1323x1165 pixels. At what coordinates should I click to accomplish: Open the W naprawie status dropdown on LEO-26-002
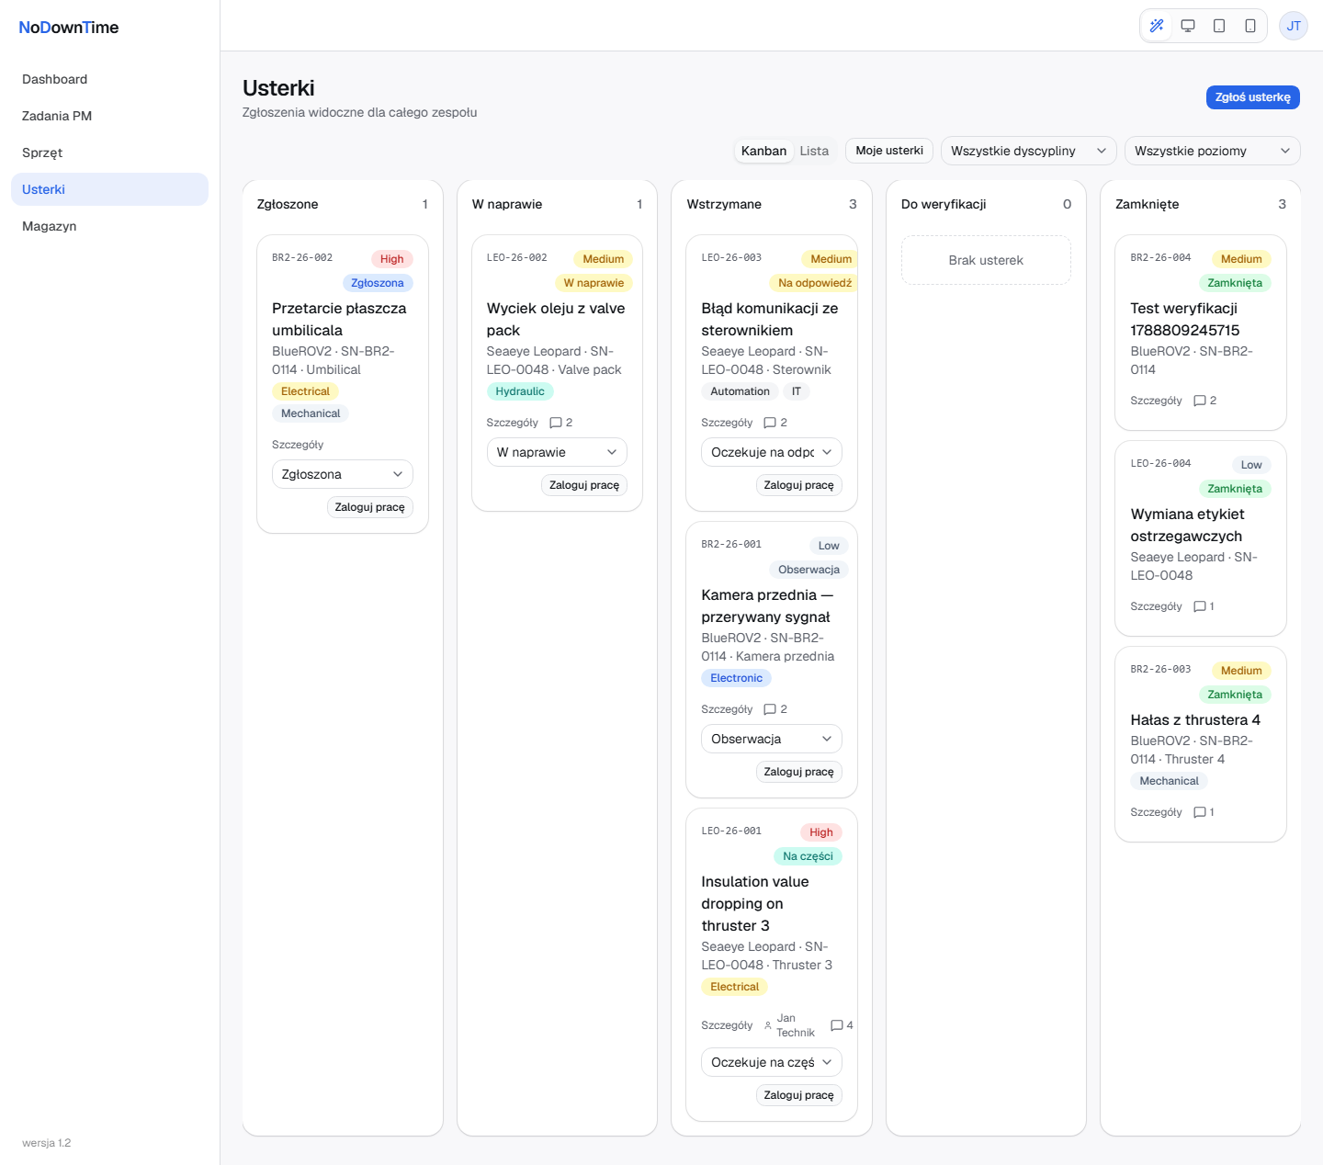pos(557,452)
